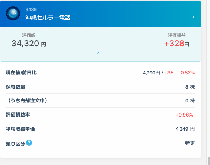Click the Okinawa Cellular globe logo icon
This screenshot has height=165, width=210.
click(x=13, y=13)
